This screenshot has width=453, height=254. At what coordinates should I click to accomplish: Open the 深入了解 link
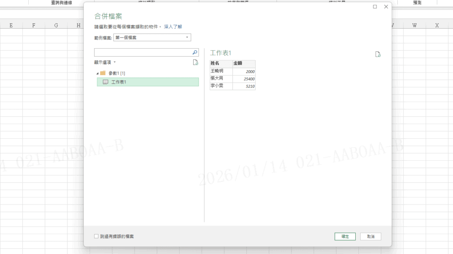pyautogui.click(x=173, y=27)
